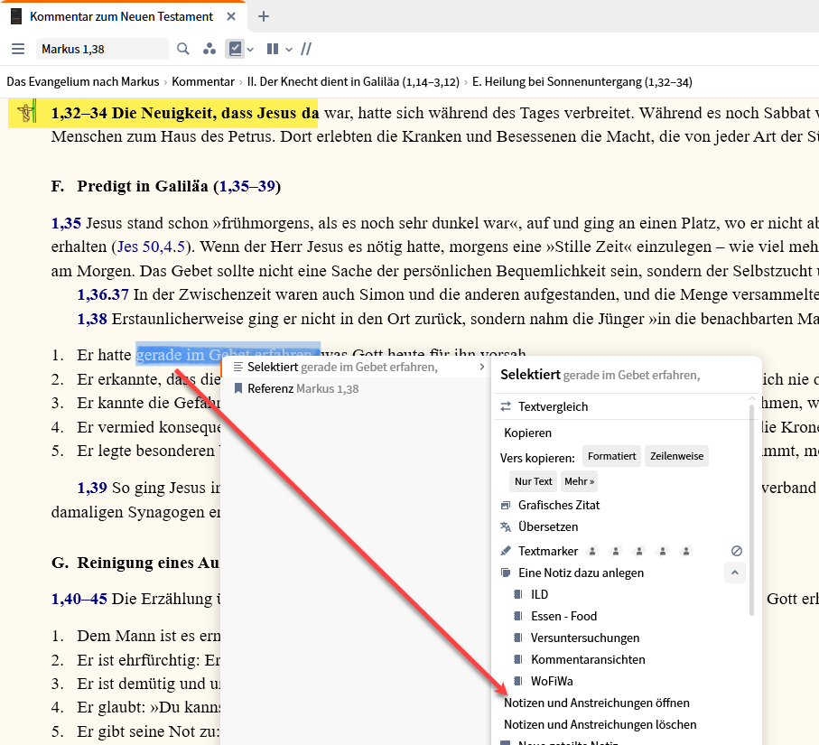Select the Selektiert context menu entry
This screenshot has height=745, width=819.
pyautogui.click(x=355, y=368)
